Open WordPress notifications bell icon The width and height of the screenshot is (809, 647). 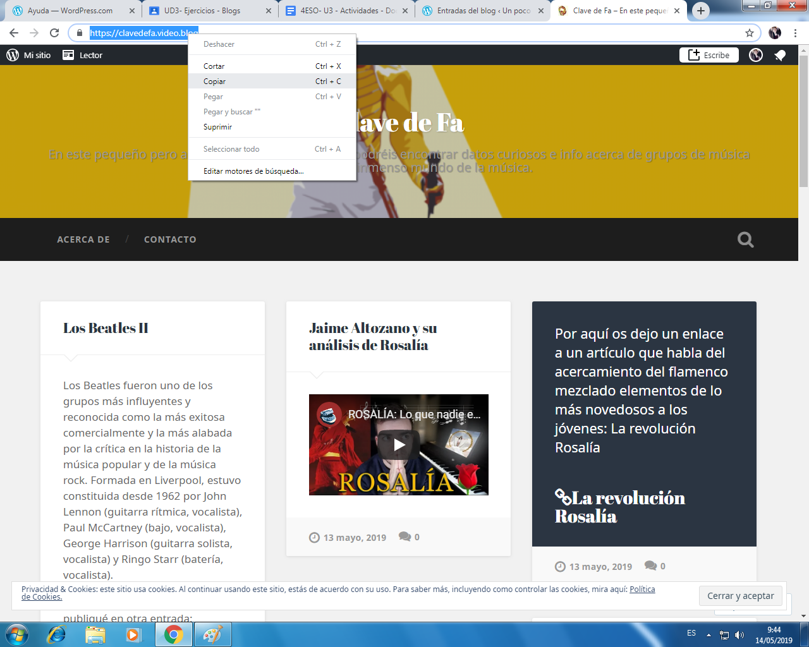(x=780, y=56)
